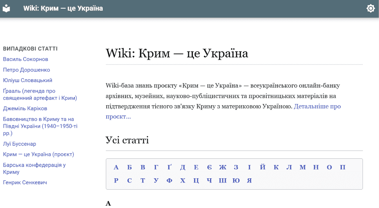This screenshot has width=379, height=208.
Task: Open article Луї Буссенар
Action: (20, 144)
